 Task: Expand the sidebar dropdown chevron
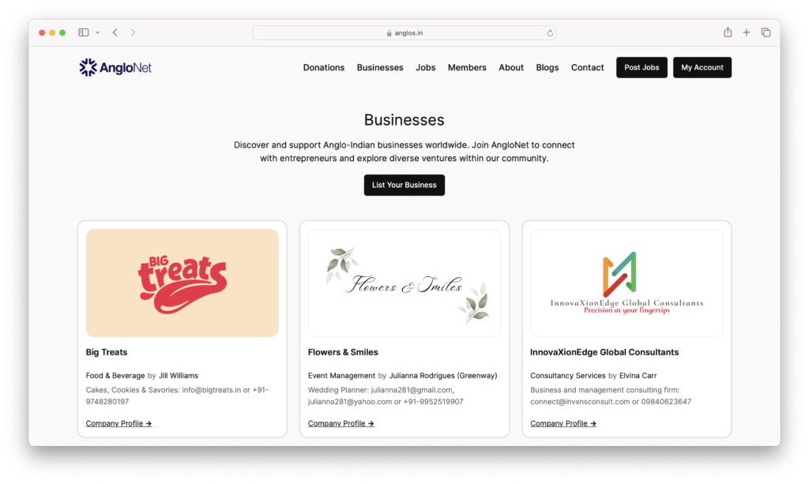pyautogui.click(x=97, y=33)
